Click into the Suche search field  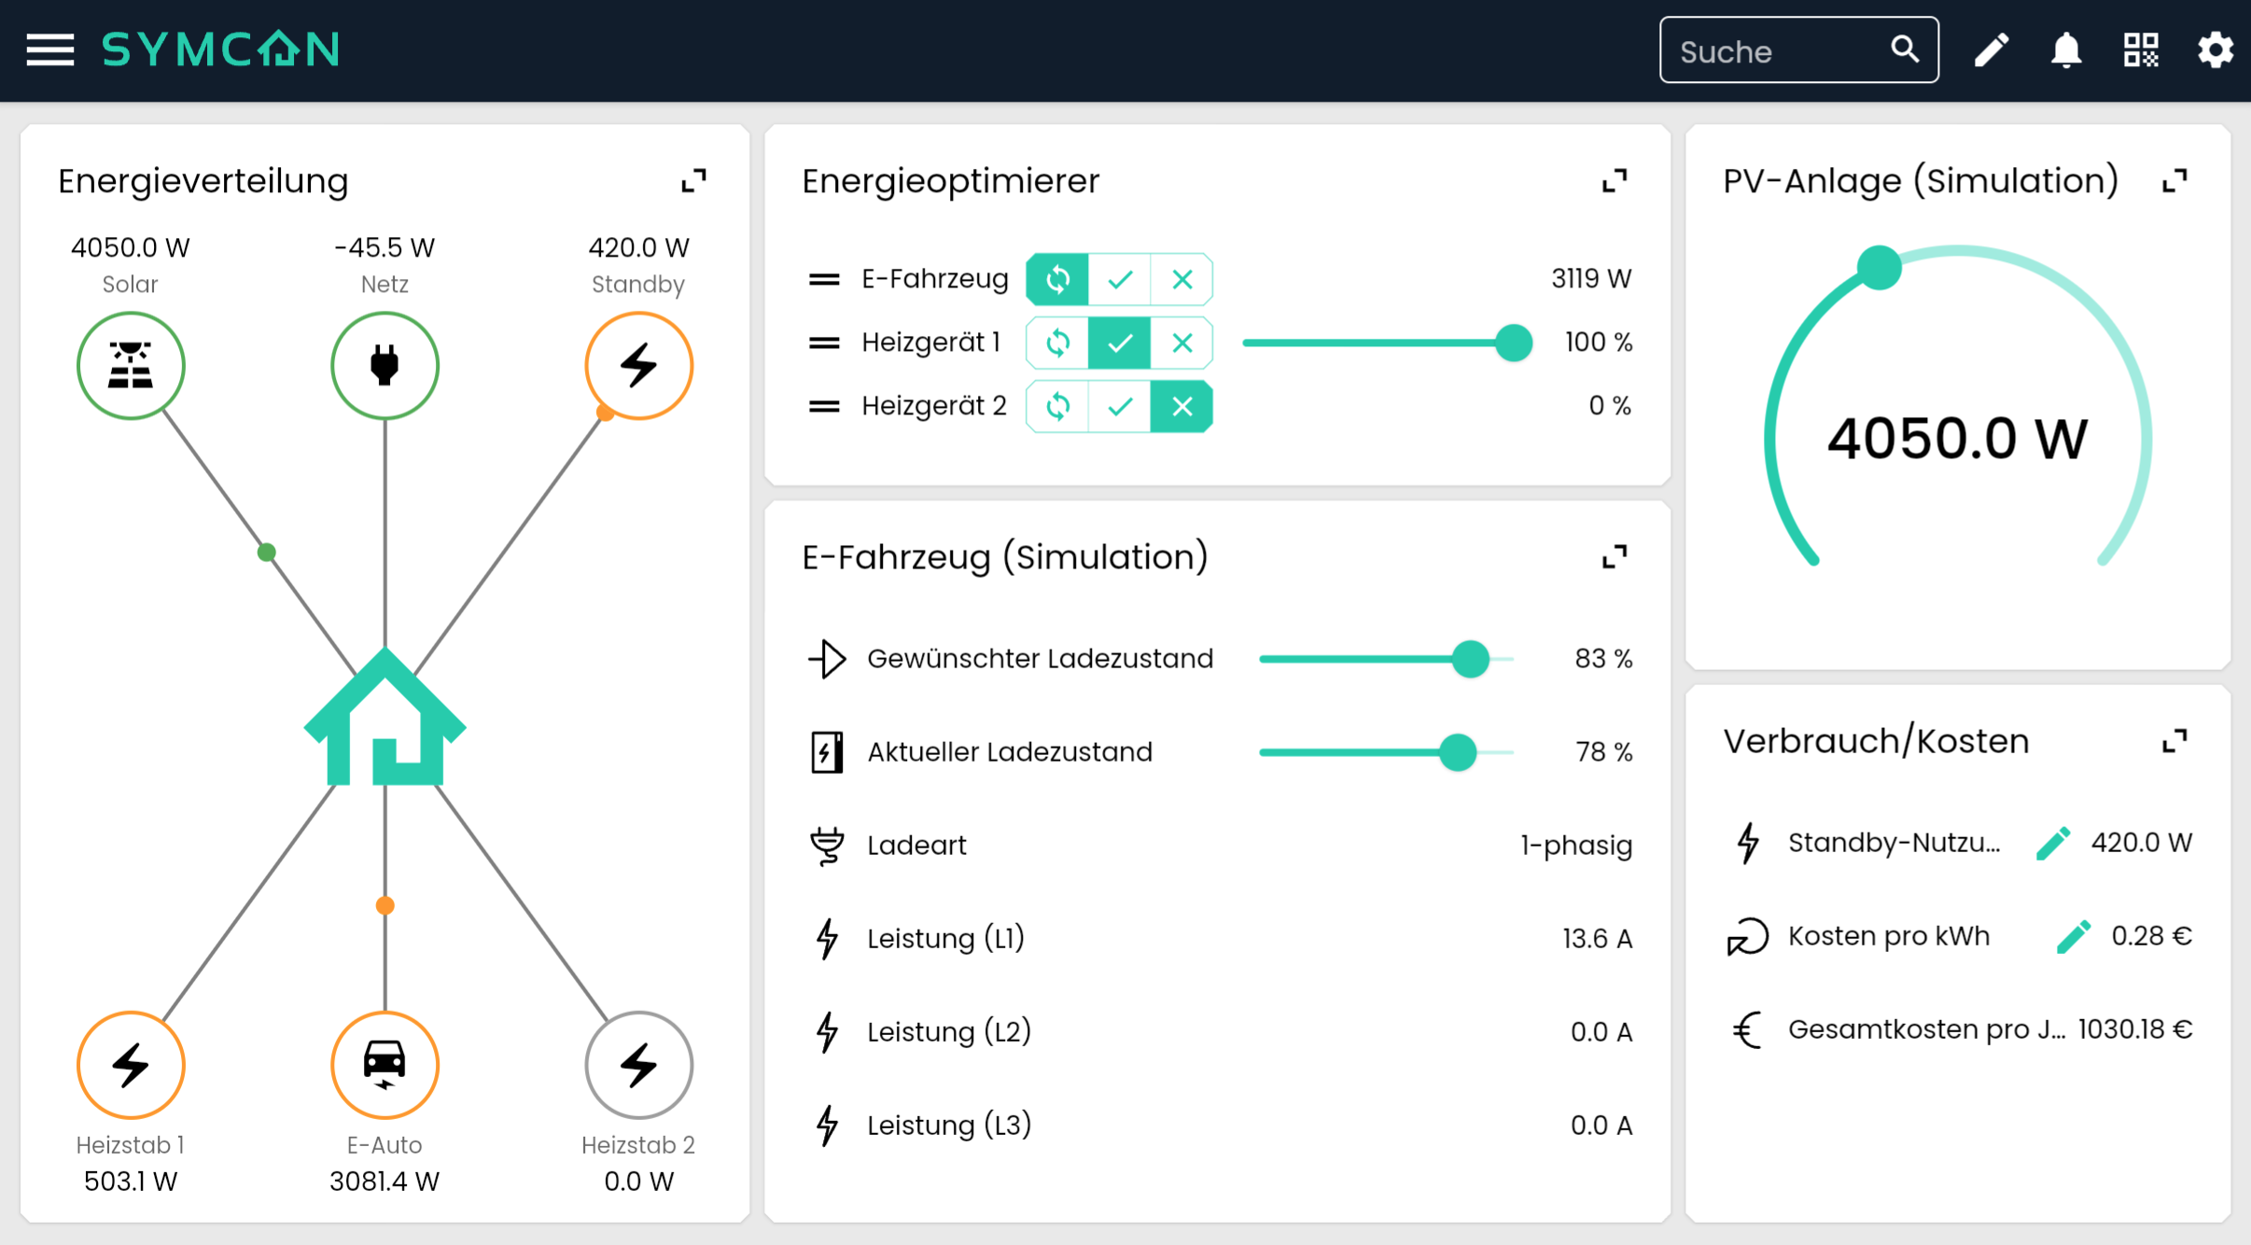click(x=1773, y=51)
